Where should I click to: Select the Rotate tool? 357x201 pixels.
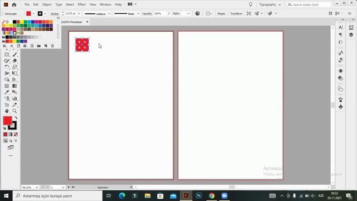(7, 67)
